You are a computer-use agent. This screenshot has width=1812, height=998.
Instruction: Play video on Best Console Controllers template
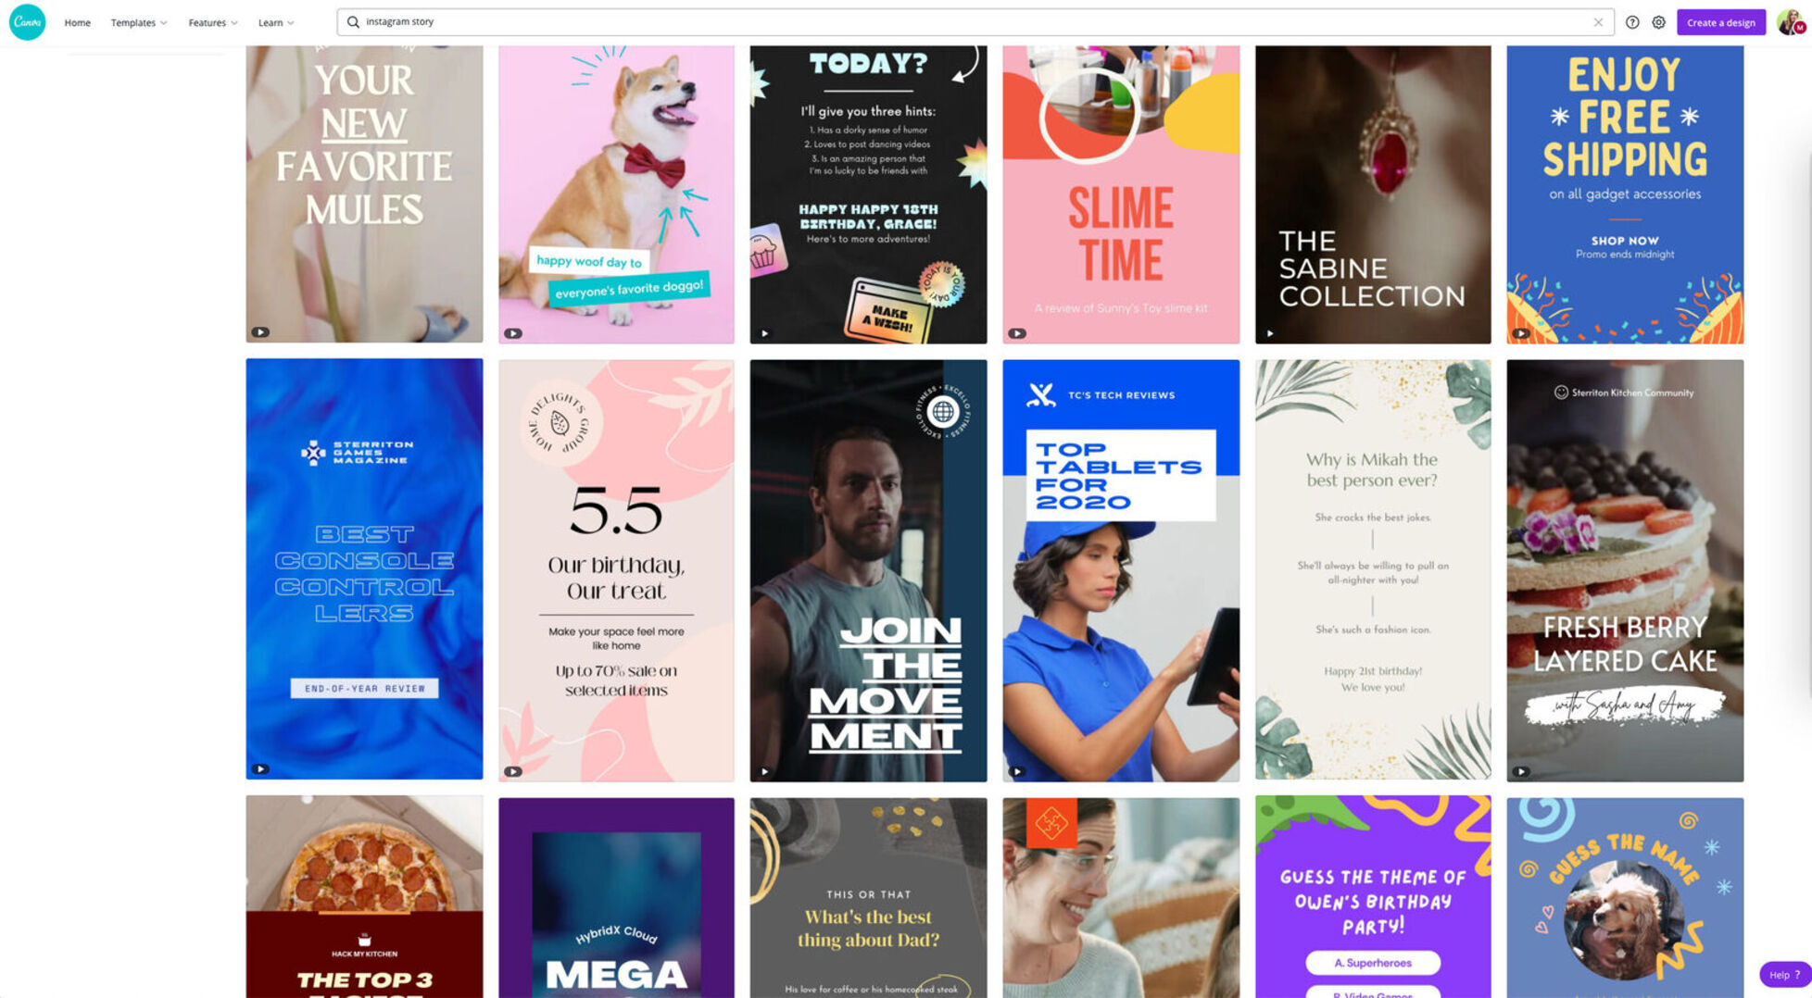(260, 769)
